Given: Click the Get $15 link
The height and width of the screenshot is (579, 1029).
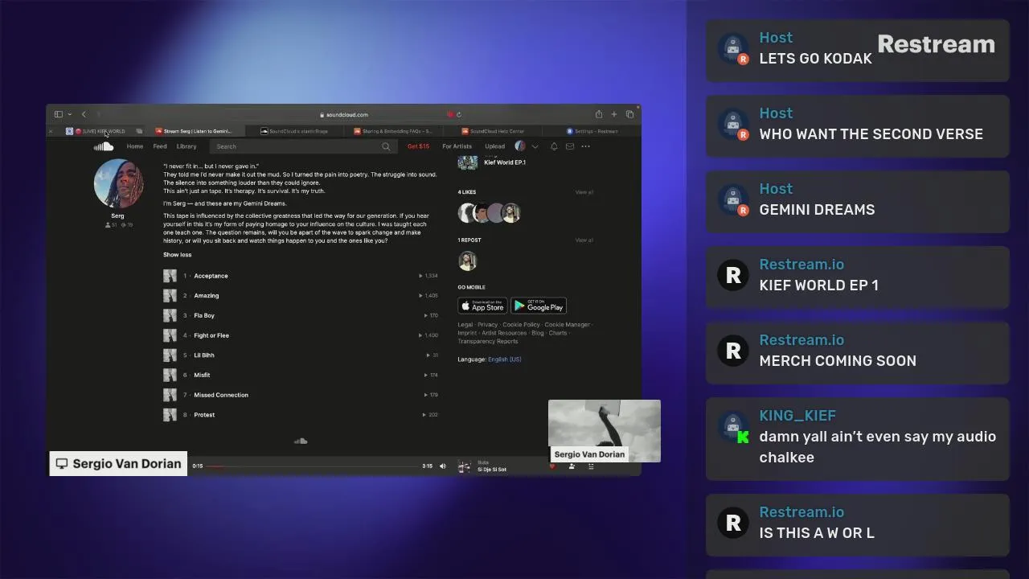Looking at the screenshot, I should click(418, 146).
